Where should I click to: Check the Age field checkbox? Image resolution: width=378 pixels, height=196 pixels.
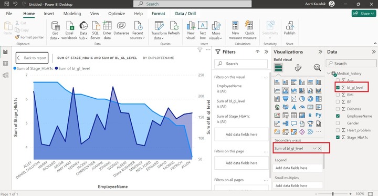click(x=338, y=80)
